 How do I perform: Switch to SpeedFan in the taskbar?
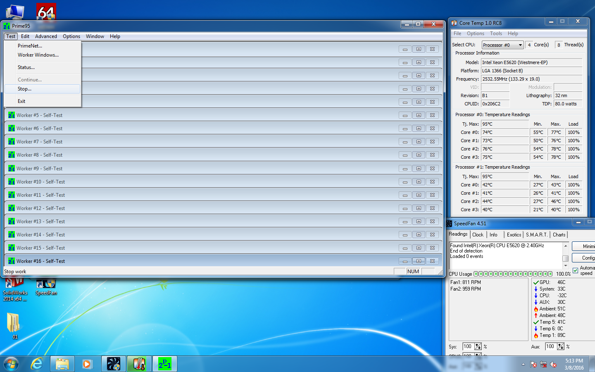(x=114, y=364)
